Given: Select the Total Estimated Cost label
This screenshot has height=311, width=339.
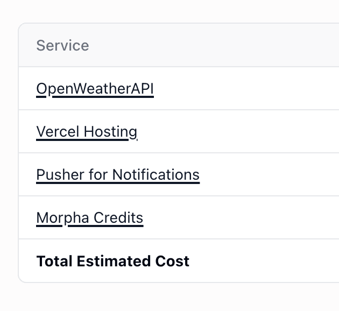Looking at the screenshot, I should (x=113, y=261).
